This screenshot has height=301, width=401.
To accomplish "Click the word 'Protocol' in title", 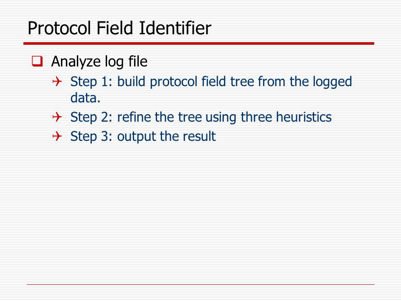I will [x=59, y=28].
